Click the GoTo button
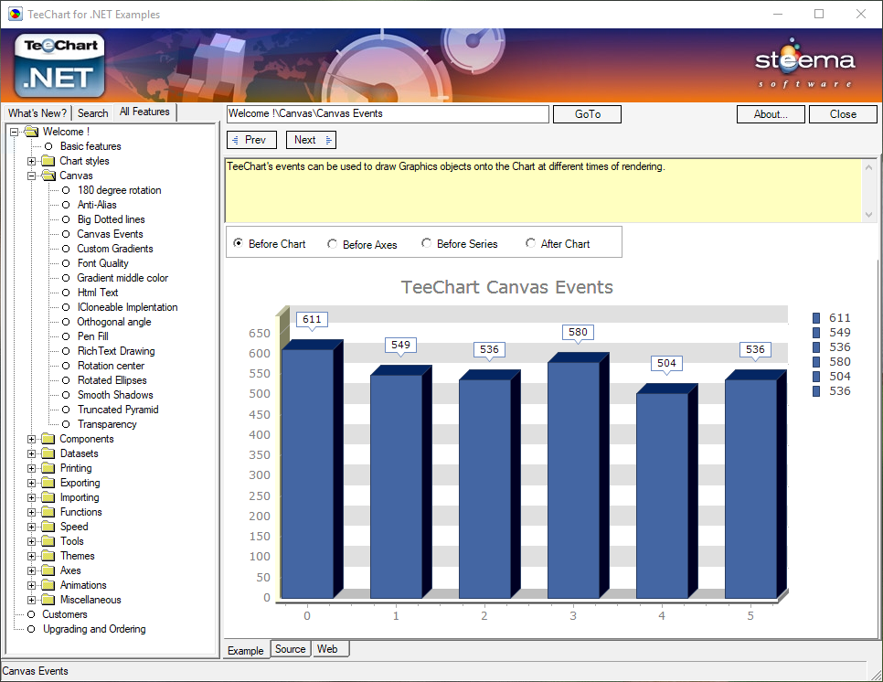This screenshot has height=682, width=883. (x=588, y=113)
